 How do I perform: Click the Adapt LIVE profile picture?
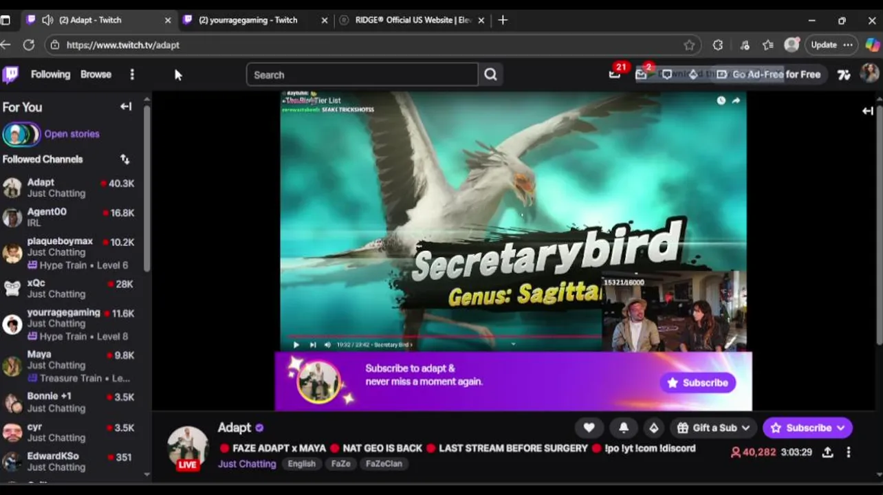(188, 448)
